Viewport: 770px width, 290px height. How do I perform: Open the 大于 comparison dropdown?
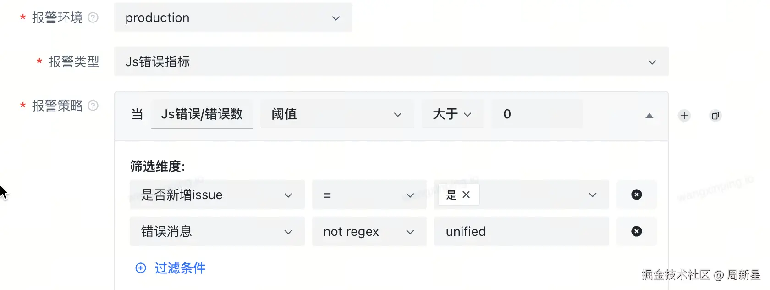pos(452,114)
